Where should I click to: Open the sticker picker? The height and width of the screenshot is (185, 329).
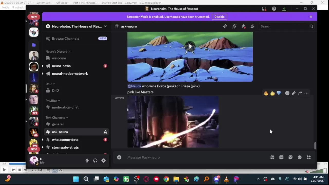click(290, 158)
